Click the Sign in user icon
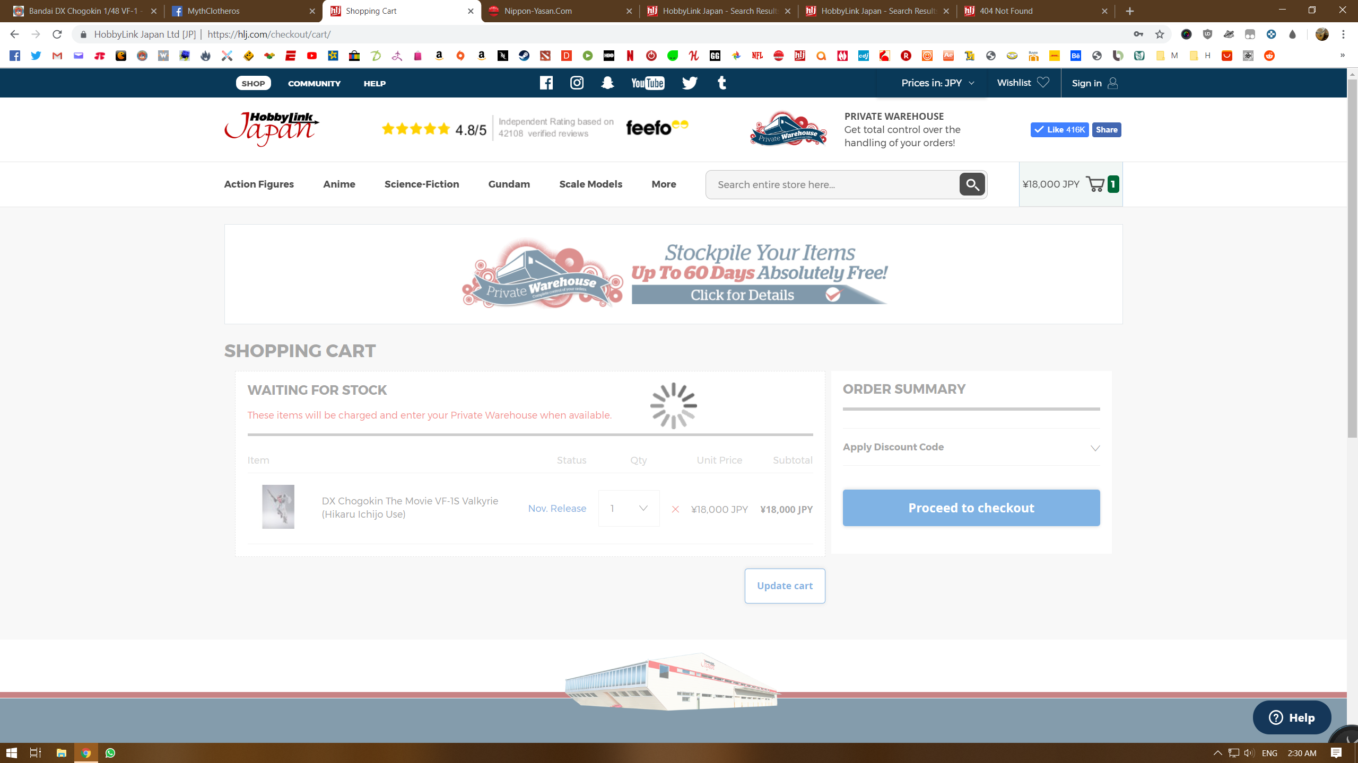Image resolution: width=1358 pixels, height=763 pixels. [1113, 83]
